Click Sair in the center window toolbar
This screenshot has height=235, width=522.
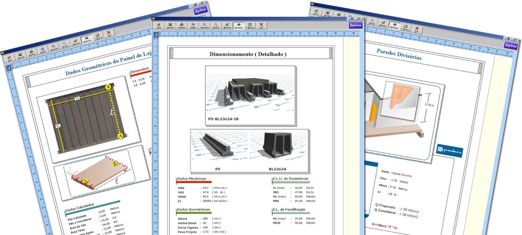pyautogui.click(x=262, y=25)
